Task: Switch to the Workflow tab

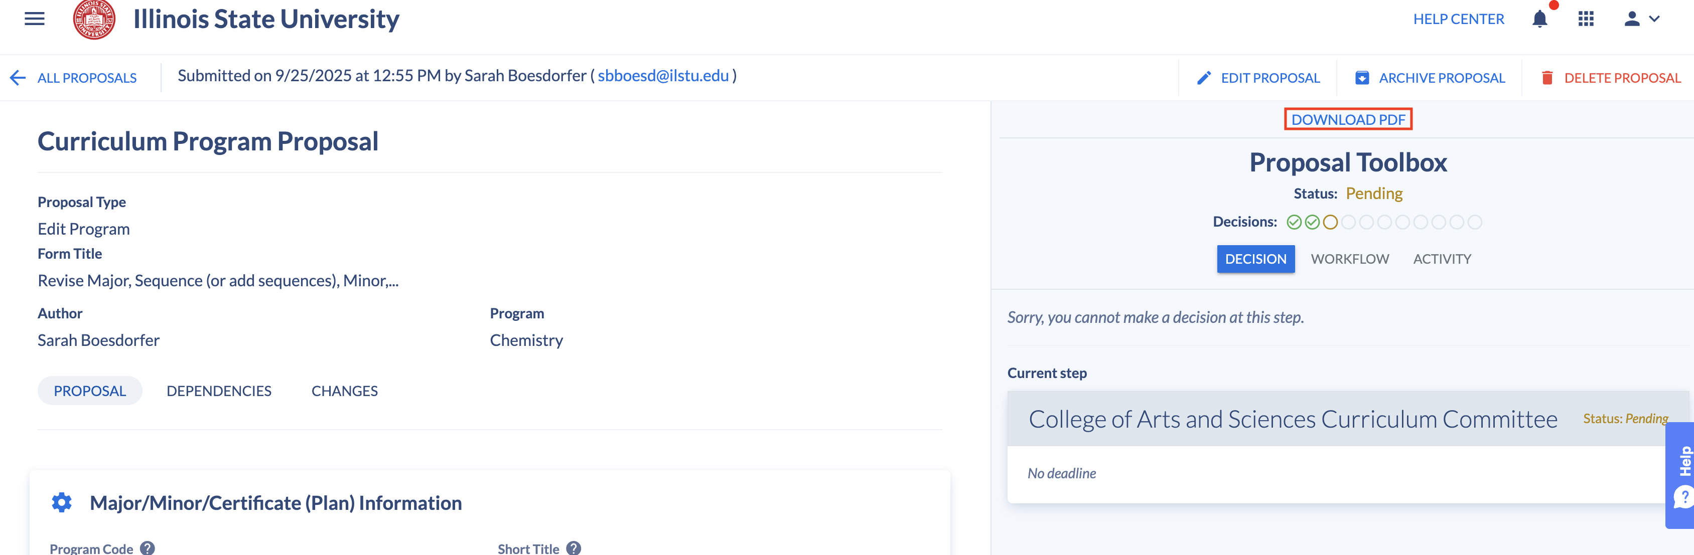Action: pos(1349,259)
